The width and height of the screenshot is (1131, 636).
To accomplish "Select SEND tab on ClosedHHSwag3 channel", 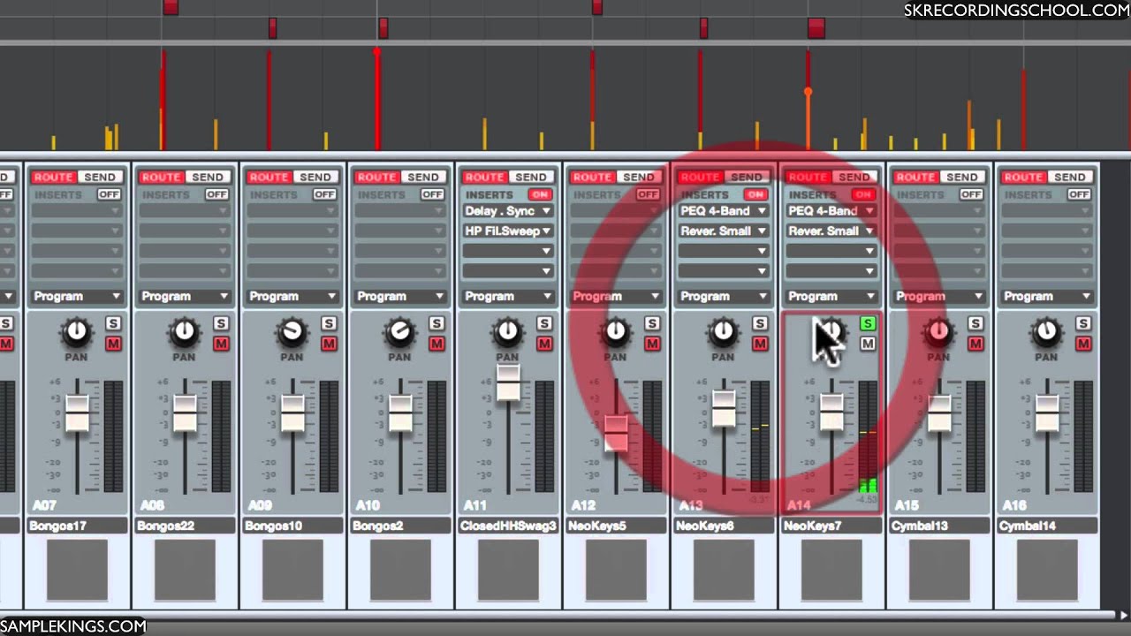I will pyautogui.click(x=531, y=177).
